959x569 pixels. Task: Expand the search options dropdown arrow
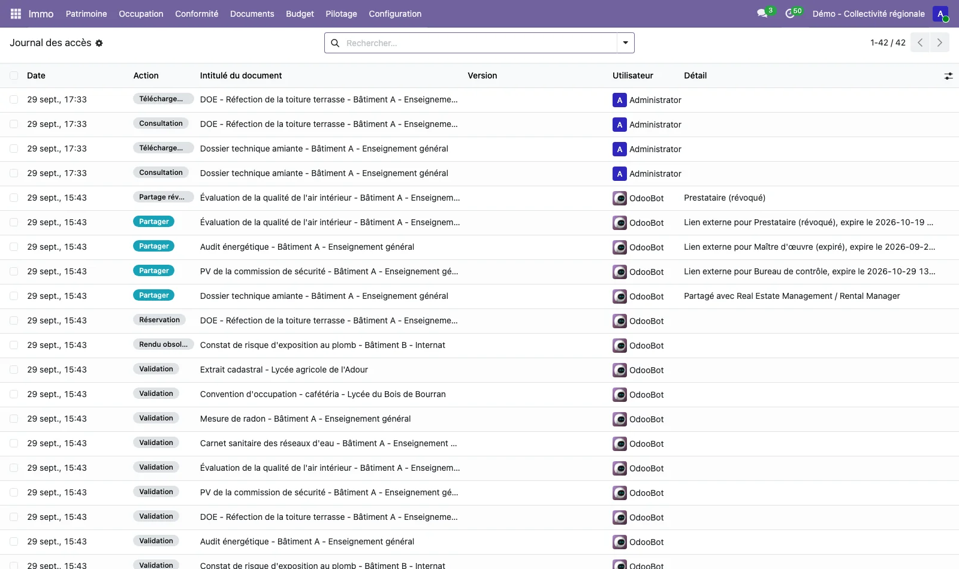[625, 43]
